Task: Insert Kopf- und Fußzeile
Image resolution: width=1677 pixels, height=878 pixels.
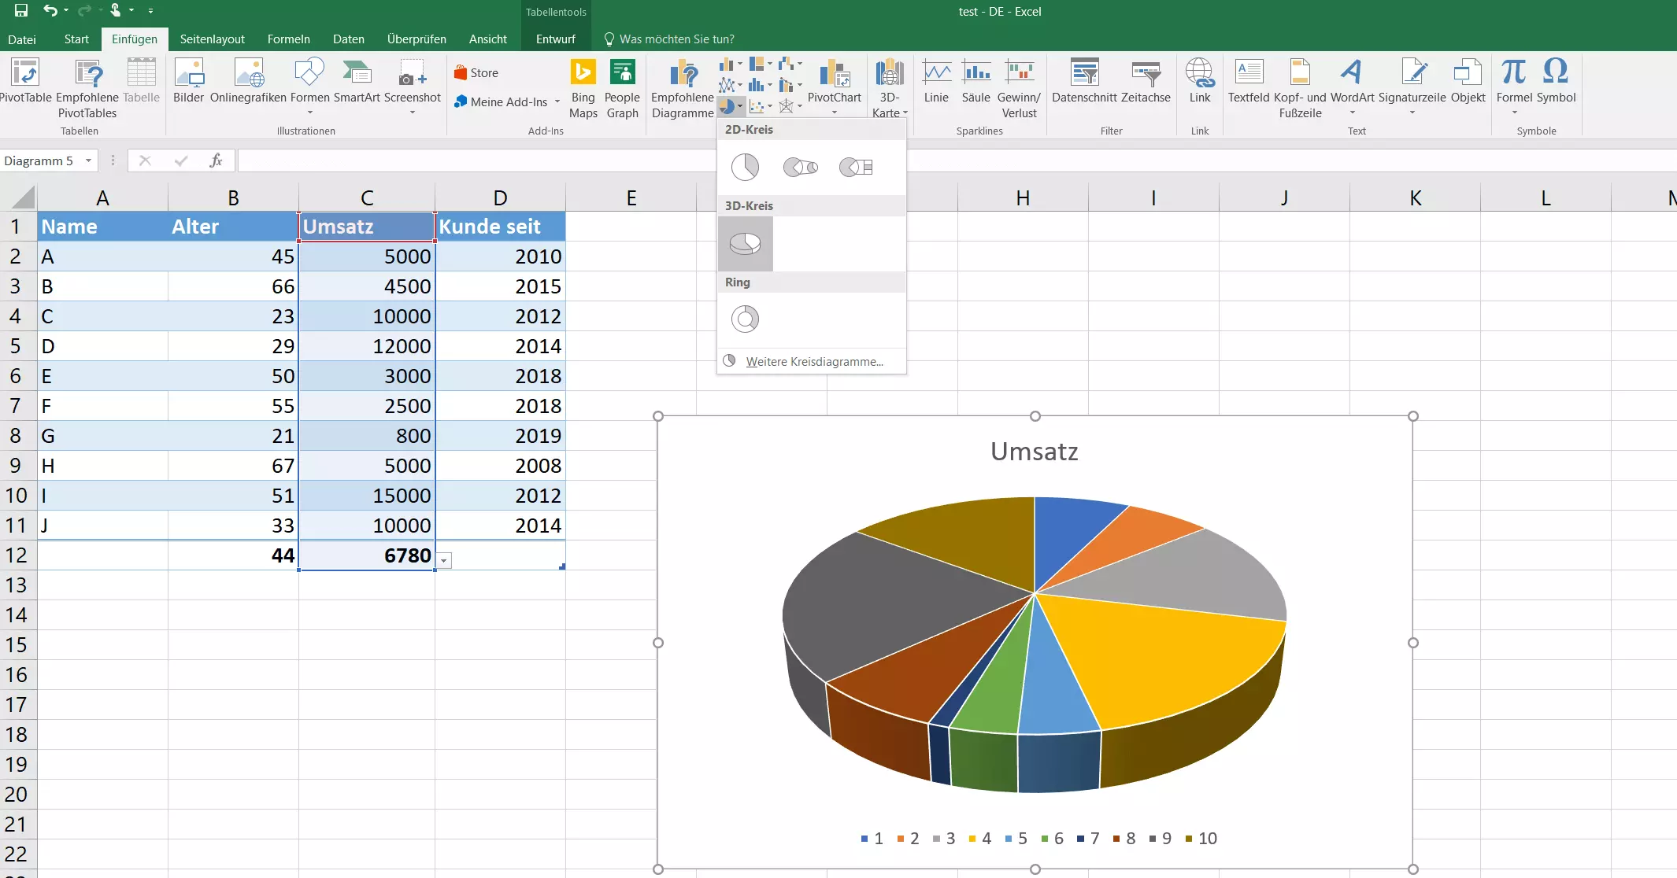Action: tap(1301, 88)
